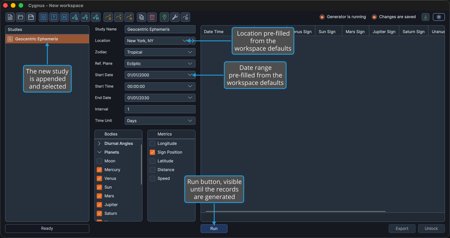
Task: Add an orange trend-line H study
Action: pos(129,17)
